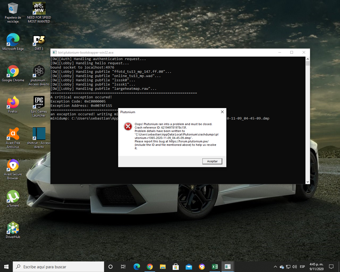Select DriverHub desktop icon
This screenshot has height=272, width=340.
[13, 230]
